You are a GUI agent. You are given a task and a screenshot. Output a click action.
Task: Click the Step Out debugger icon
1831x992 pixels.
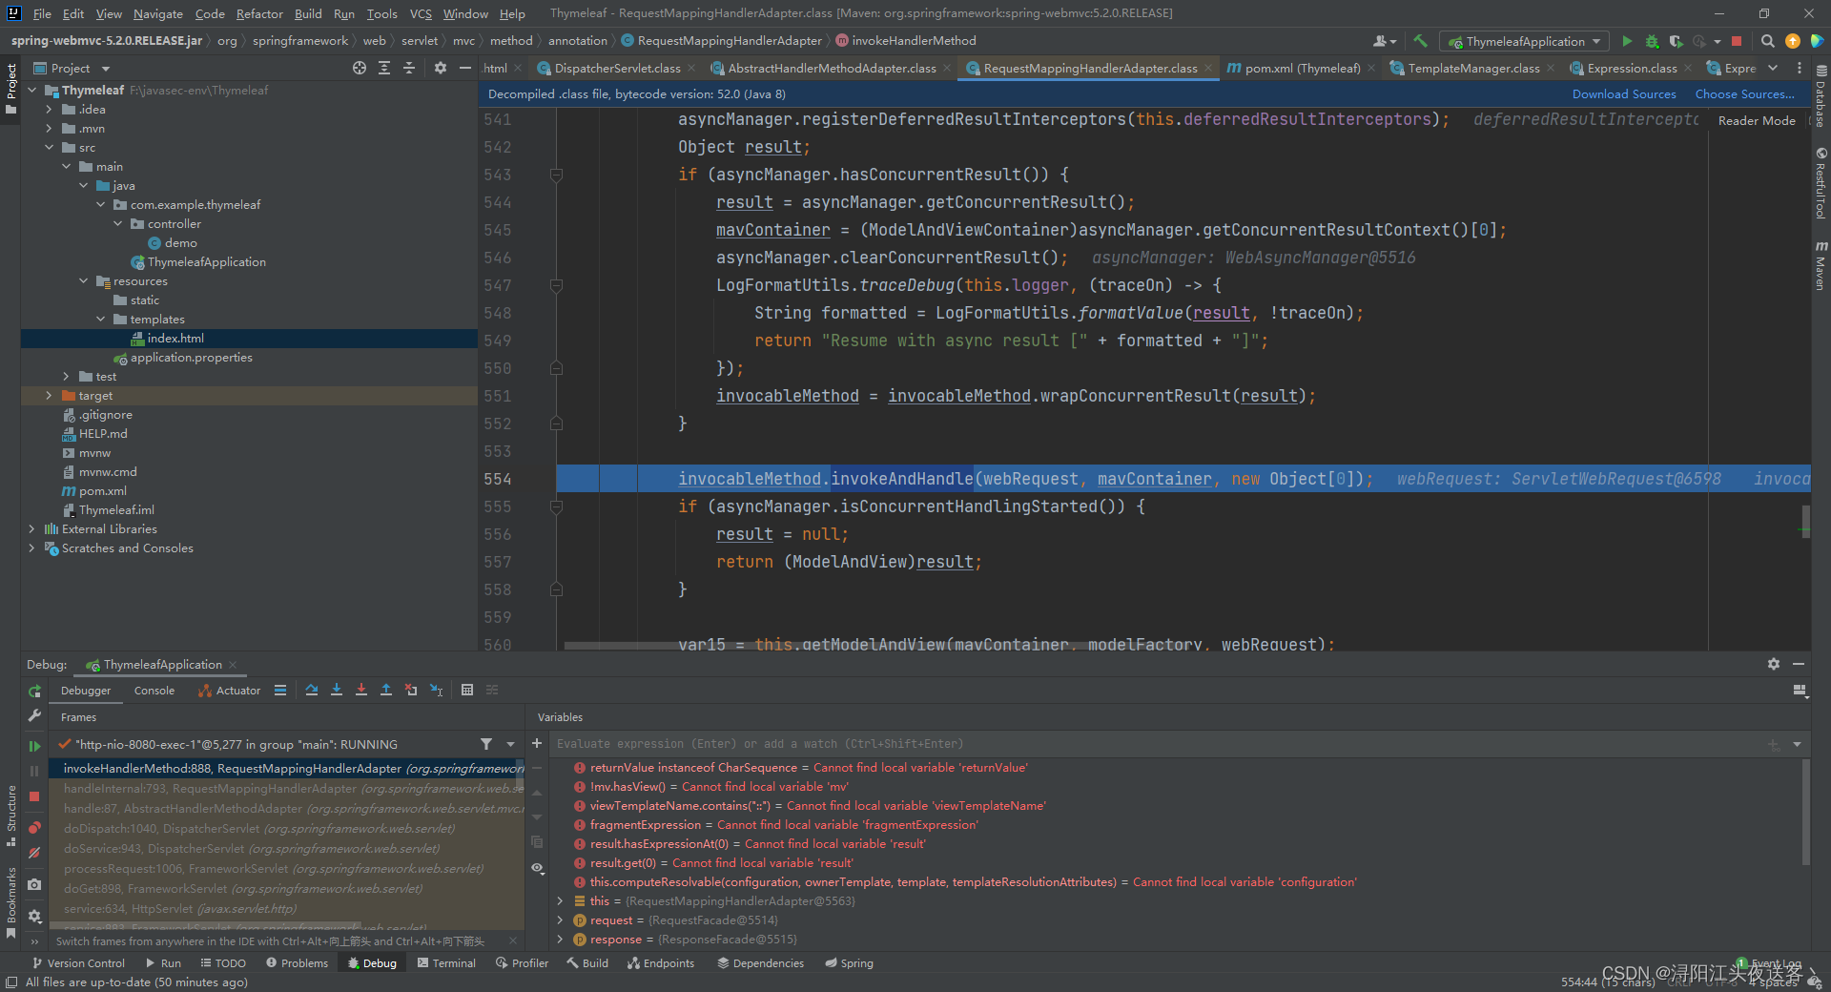(386, 691)
